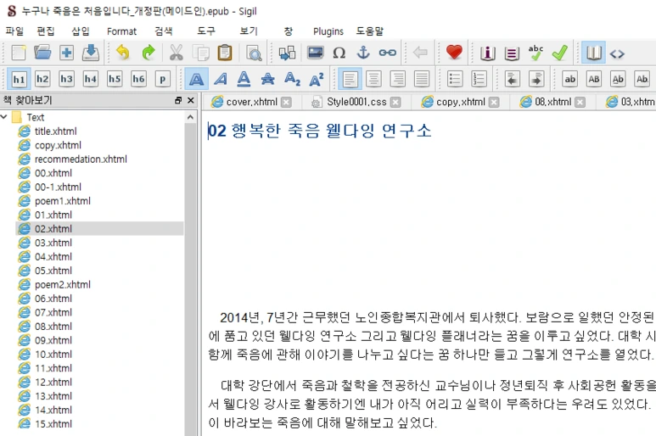Insert an ID anchor icon

(x=362, y=53)
